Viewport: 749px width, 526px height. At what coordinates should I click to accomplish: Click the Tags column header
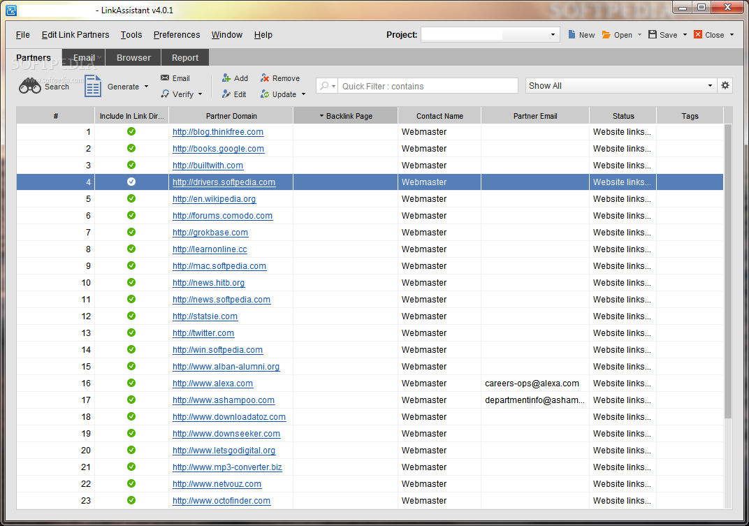coord(690,116)
